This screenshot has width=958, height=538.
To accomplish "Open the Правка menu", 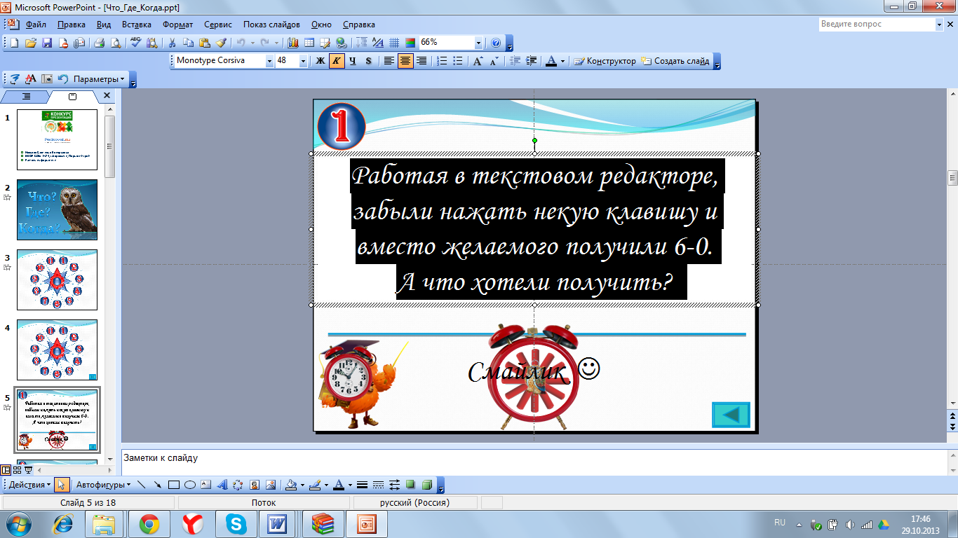I will (72, 25).
